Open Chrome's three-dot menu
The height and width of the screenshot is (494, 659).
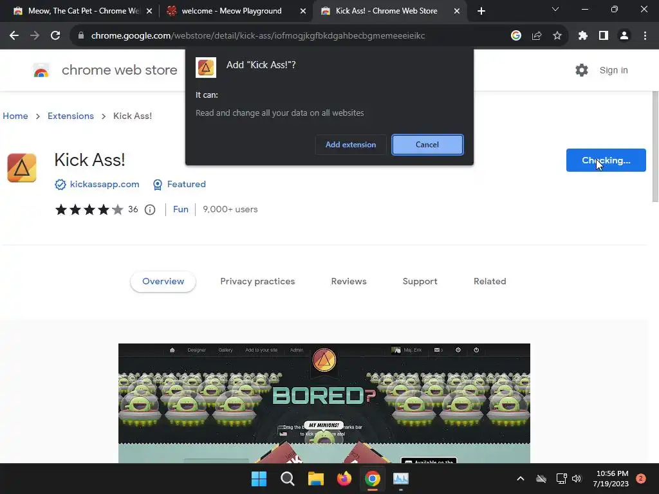645,36
